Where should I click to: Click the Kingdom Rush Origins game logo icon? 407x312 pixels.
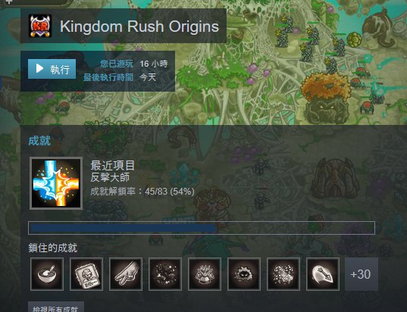click(40, 26)
